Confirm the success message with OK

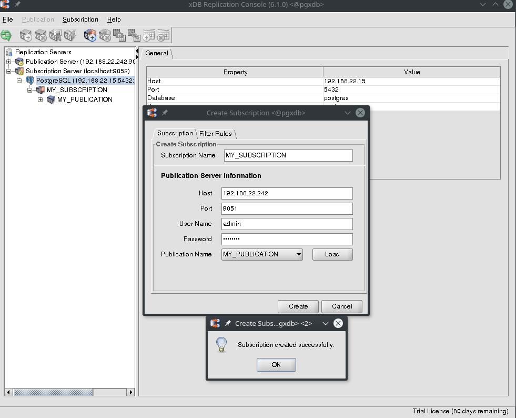coord(276,365)
